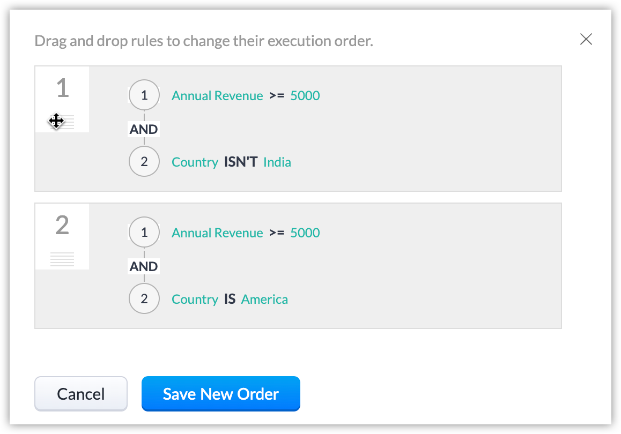Click the large number 2 rule label
Viewport: 621px width, 434px height.
pyautogui.click(x=62, y=226)
